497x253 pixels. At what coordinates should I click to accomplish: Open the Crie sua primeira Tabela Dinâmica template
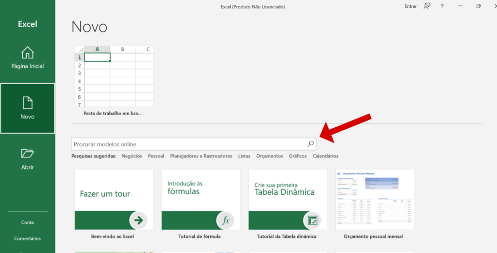tap(288, 200)
